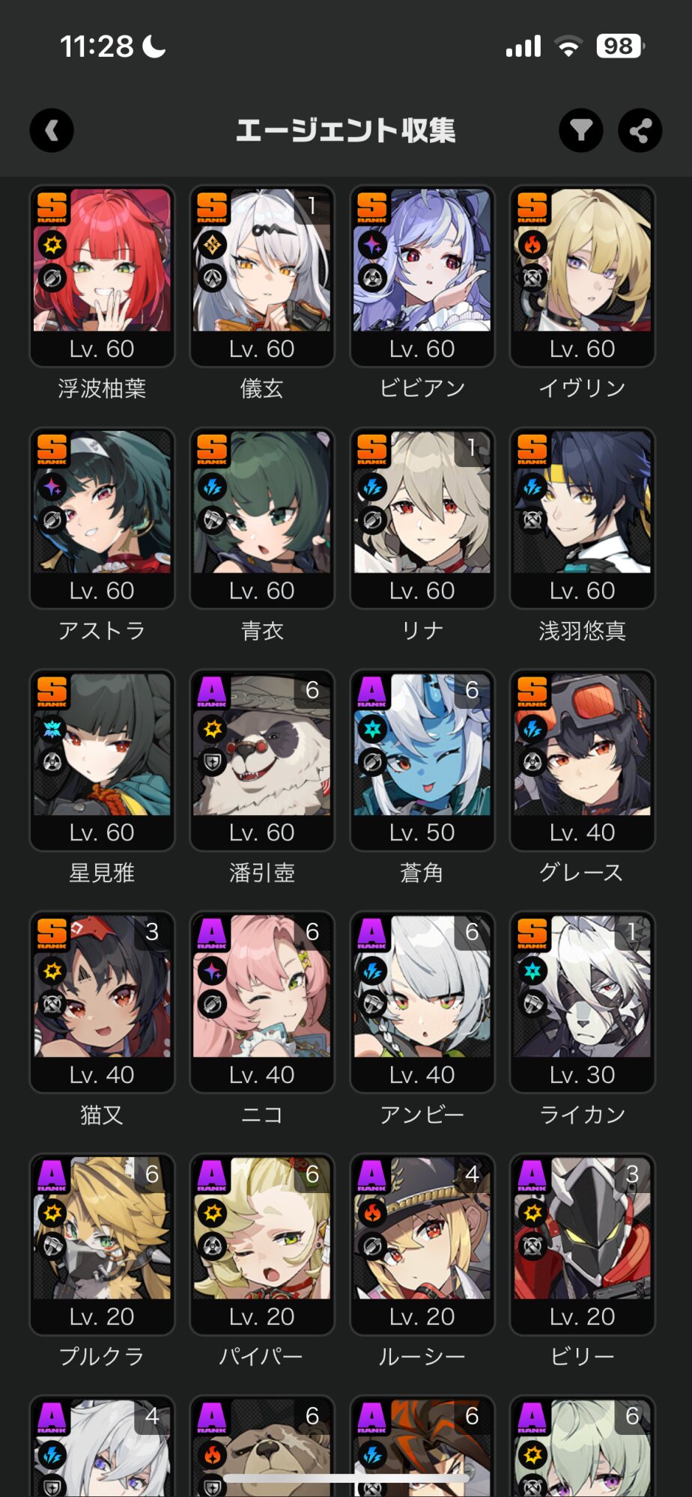Open the agent filter funnel icon
Viewport: 692px width, 1497px height.
click(x=581, y=131)
